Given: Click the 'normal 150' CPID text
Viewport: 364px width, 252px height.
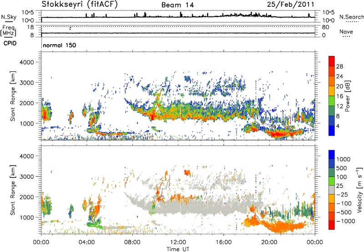Looking at the screenshot, I should pos(60,45).
